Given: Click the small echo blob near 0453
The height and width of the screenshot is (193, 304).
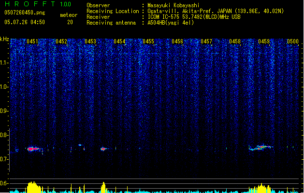Looking at the screenshot, I should [x=80, y=145].
